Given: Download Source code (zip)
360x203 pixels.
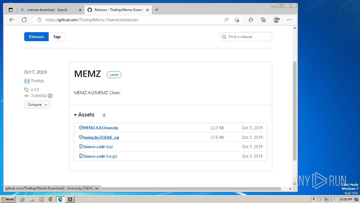Looking at the screenshot, I should click(98, 147).
